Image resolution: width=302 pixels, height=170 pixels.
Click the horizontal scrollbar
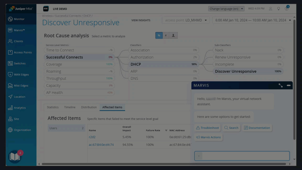click(x=164, y=164)
